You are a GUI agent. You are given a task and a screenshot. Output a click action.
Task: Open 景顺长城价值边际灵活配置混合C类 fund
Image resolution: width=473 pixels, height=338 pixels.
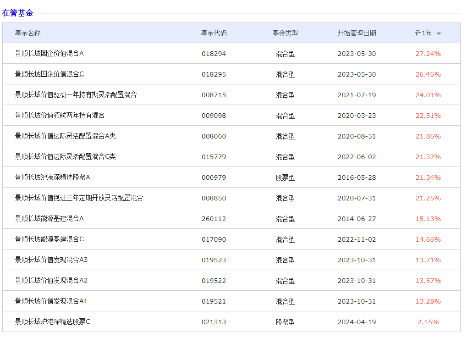tap(65, 157)
